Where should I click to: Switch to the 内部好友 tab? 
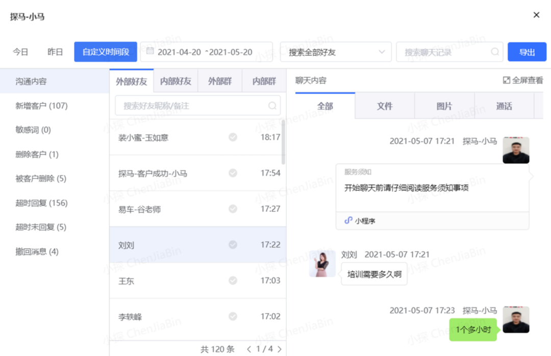[177, 81]
